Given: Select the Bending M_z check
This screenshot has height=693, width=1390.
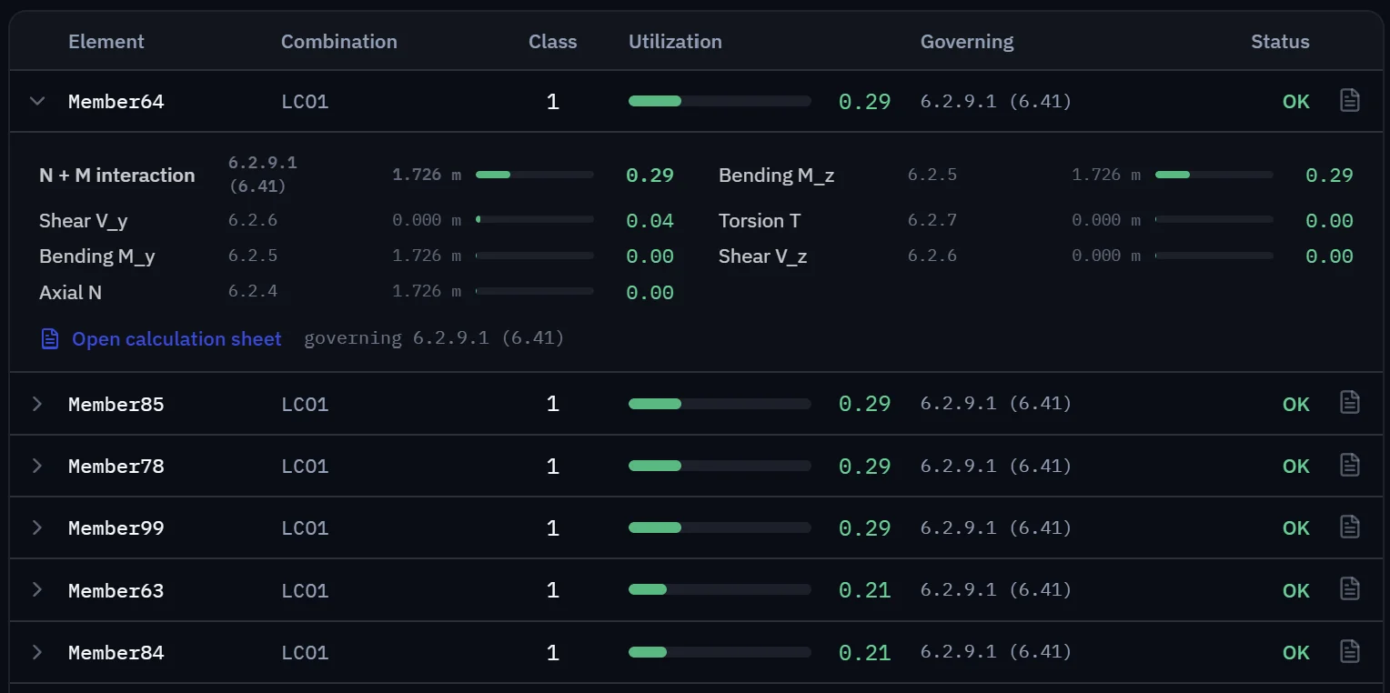Looking at the screenshot, I should click(x=776, y=176).
